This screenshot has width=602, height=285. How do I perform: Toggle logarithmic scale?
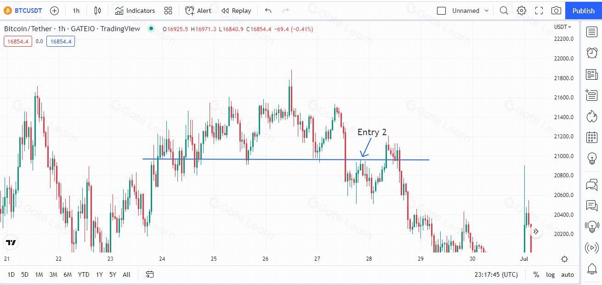click(550, 274)
